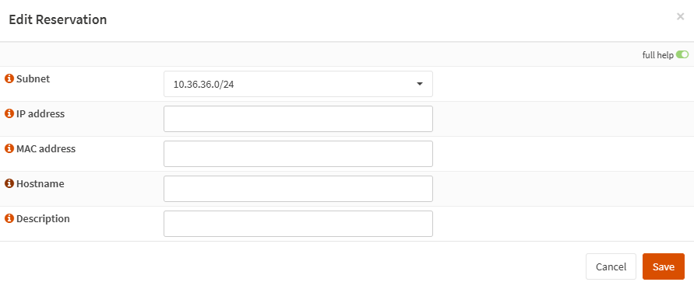Show help for the IP address field

[x=9, y=114]
